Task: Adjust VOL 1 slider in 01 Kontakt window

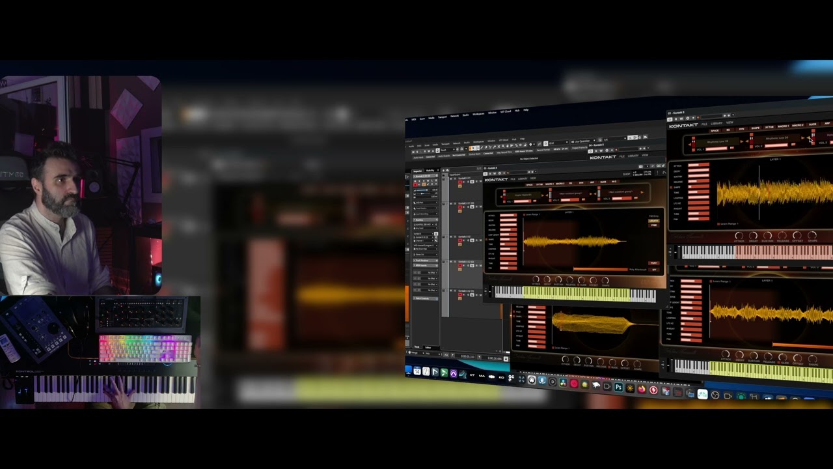Action: click(x=717, y=149)
